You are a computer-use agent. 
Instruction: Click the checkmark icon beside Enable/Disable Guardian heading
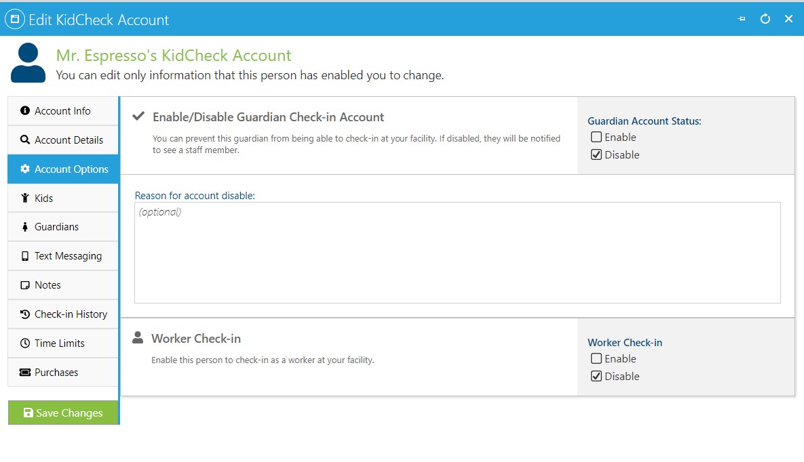tap(138, 117)
